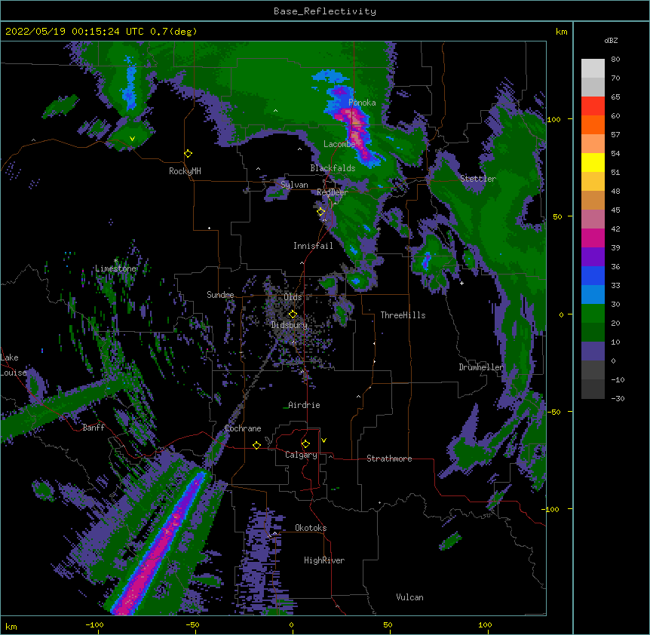This screenshot has height=635, width=650.
Task: Select the Cochrane label
Action: (243, 428)
